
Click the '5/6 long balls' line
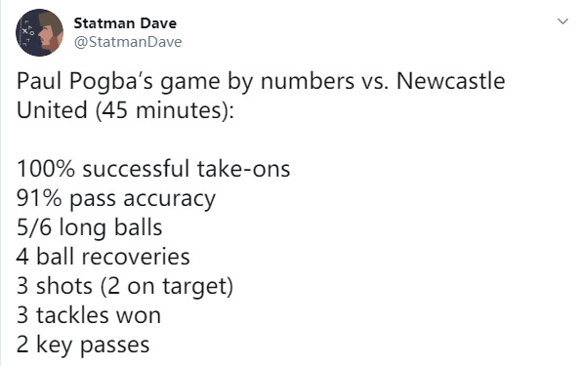90,228
